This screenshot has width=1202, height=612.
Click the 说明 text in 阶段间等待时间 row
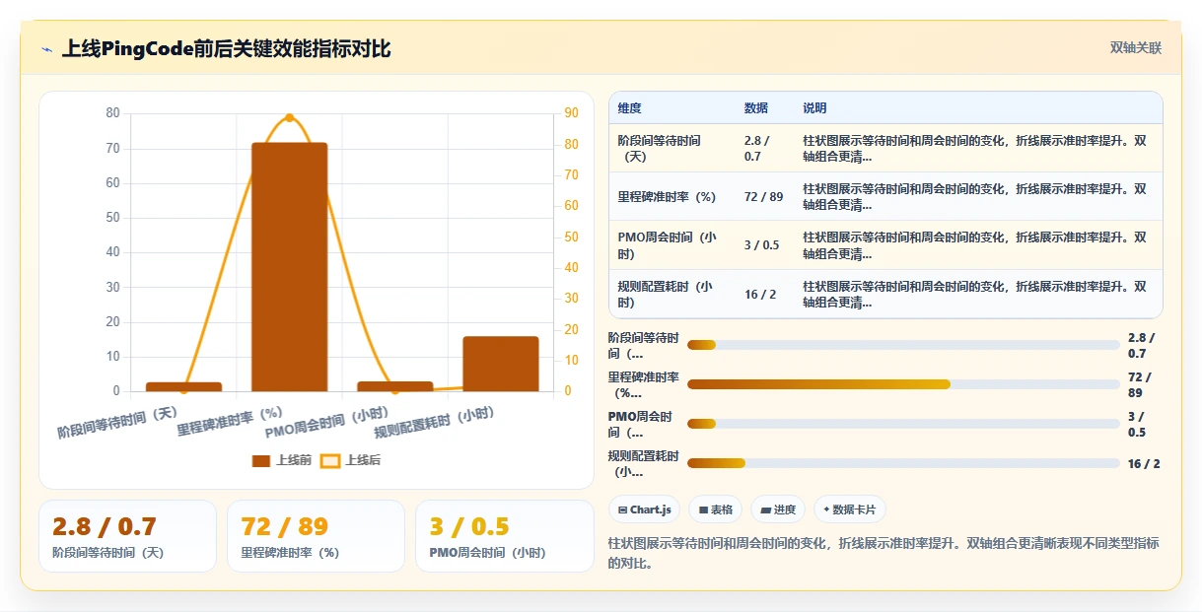[975, 148]
